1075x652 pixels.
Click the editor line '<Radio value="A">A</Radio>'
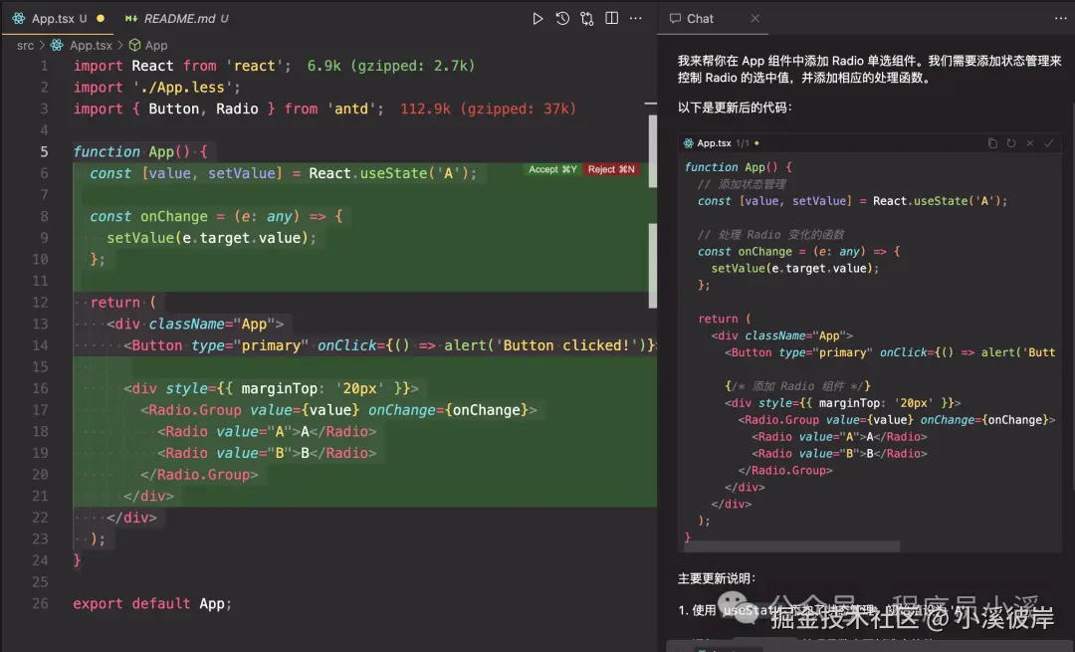coord(267,431)
